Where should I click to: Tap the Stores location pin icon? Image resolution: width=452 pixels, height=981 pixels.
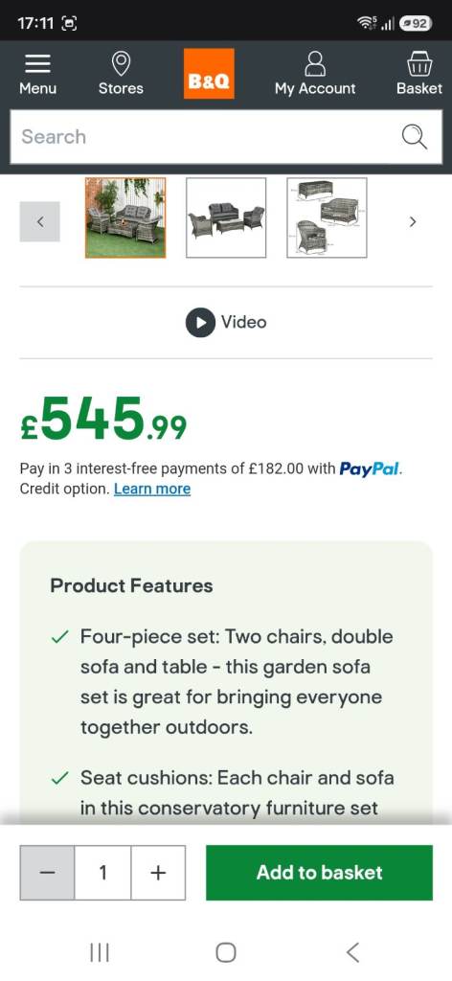[121, 64]
